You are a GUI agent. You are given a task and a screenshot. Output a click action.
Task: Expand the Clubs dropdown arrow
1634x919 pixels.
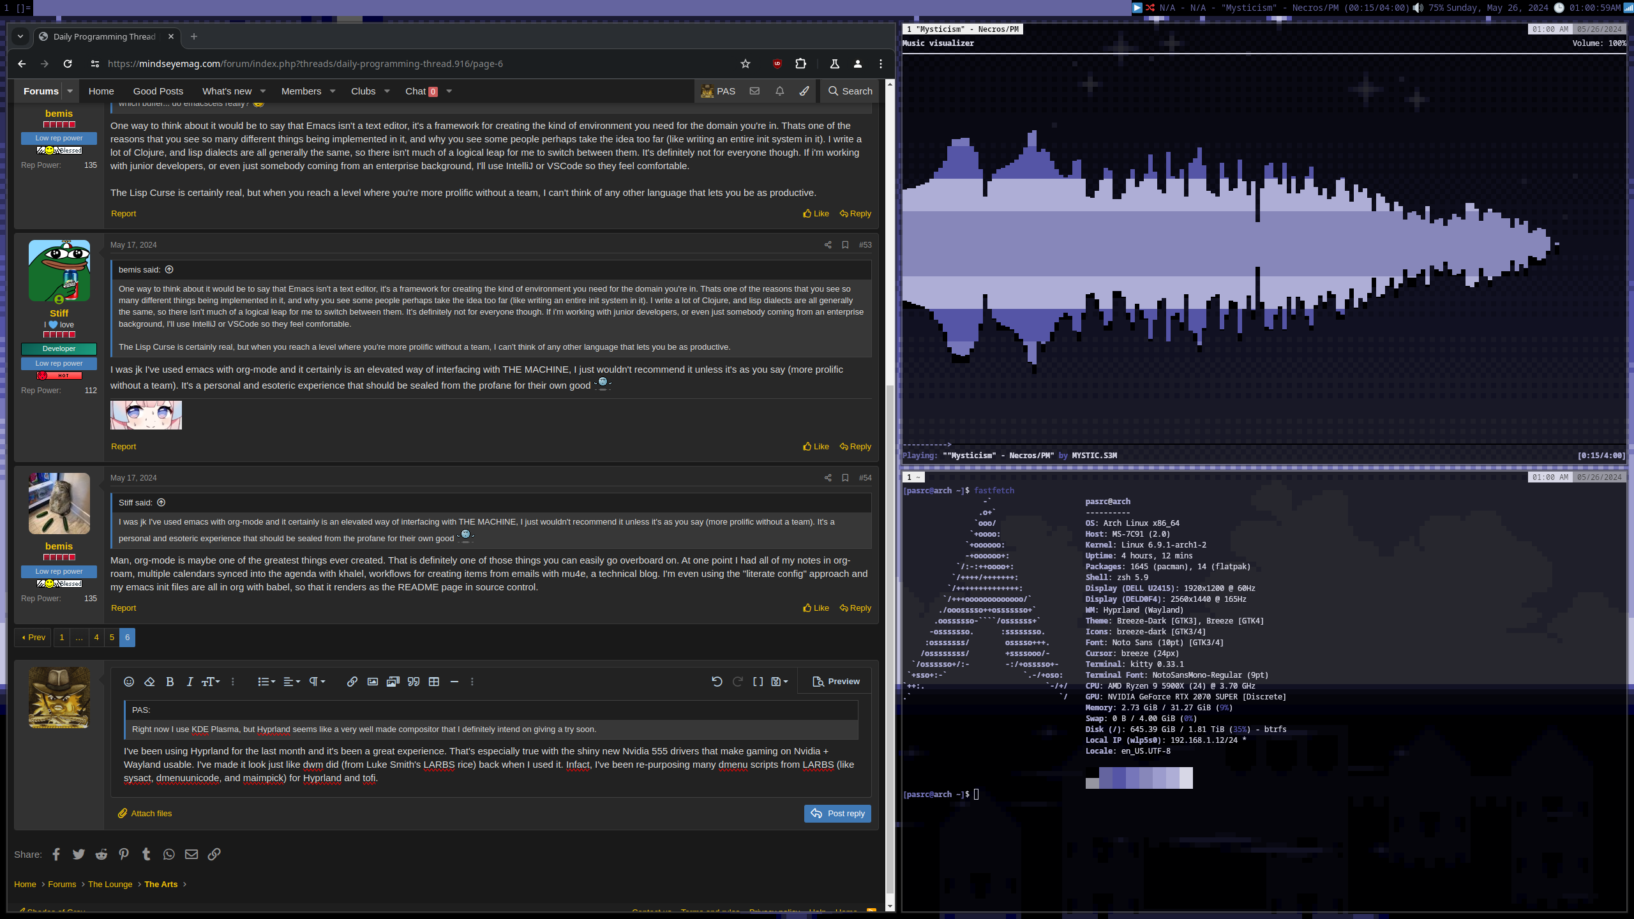tap(387, 91)
